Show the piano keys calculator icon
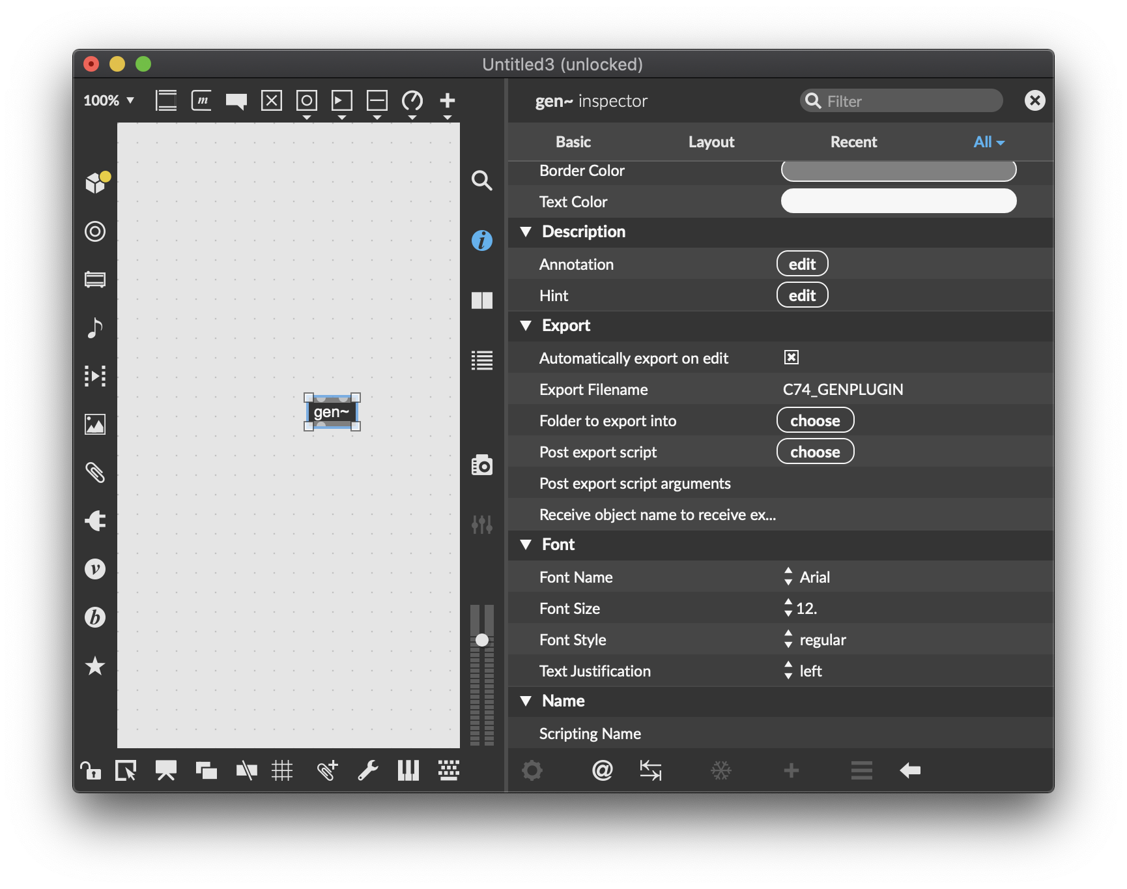This screenshot has width=1127, height=889. click(408, 770)
